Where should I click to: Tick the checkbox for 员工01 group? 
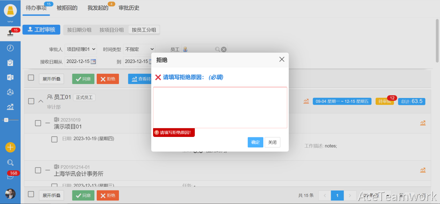(x=31, y=101)
